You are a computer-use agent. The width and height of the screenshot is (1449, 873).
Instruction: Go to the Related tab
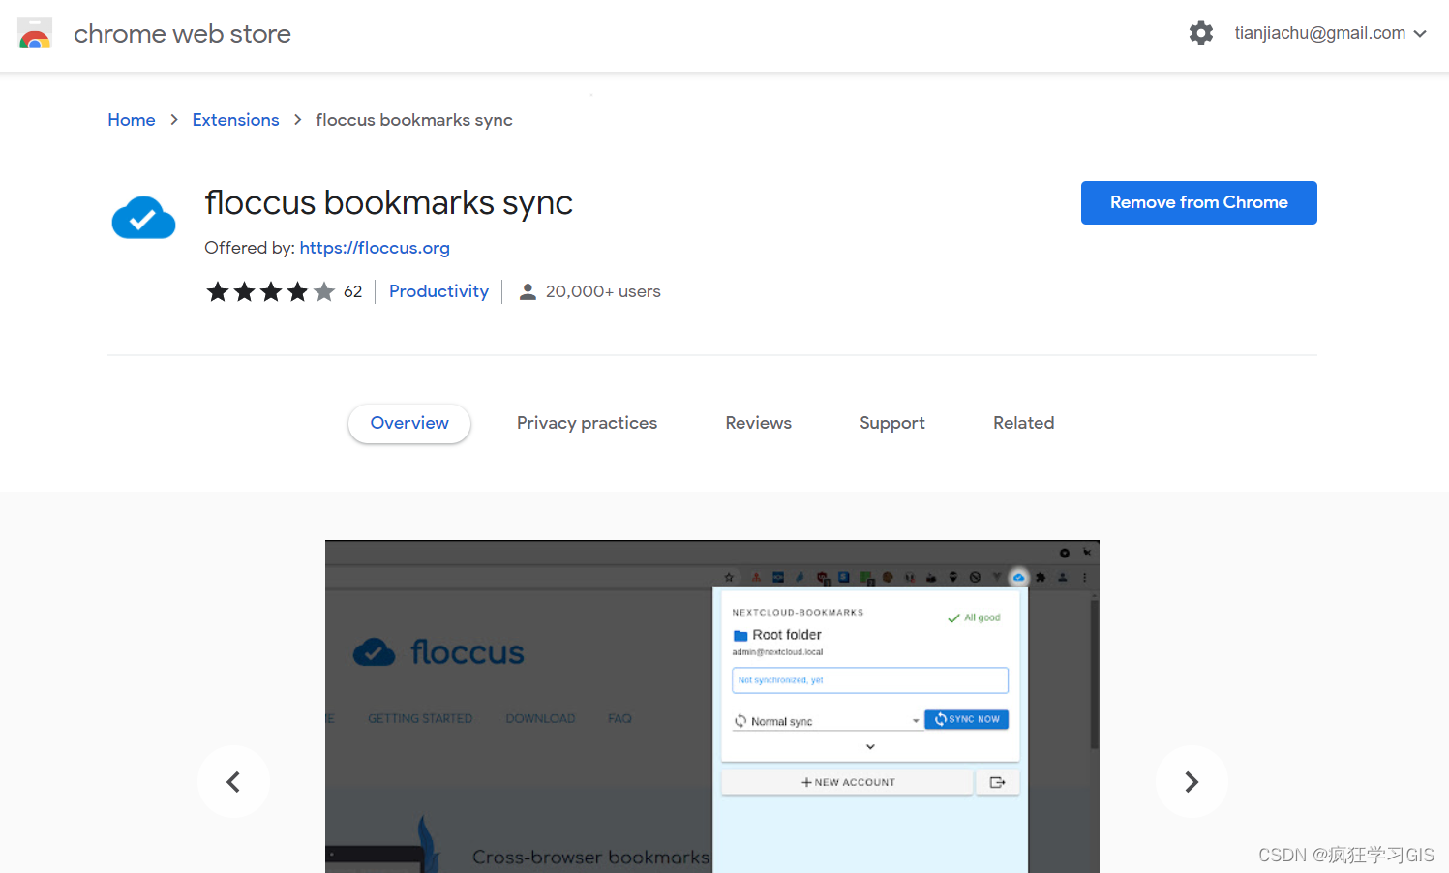(x=1023, y=423)
